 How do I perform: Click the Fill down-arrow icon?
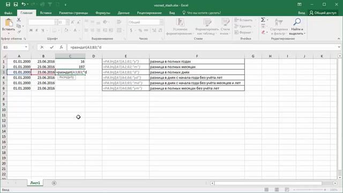tap(263, 26)
